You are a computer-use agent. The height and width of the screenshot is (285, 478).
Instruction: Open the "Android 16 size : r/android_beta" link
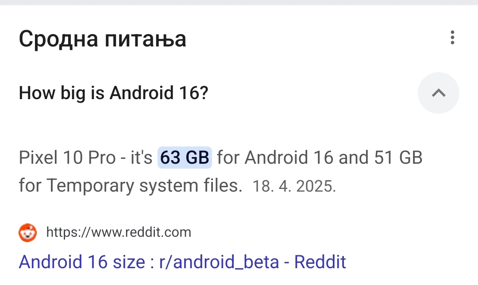(x=182, y=262)
